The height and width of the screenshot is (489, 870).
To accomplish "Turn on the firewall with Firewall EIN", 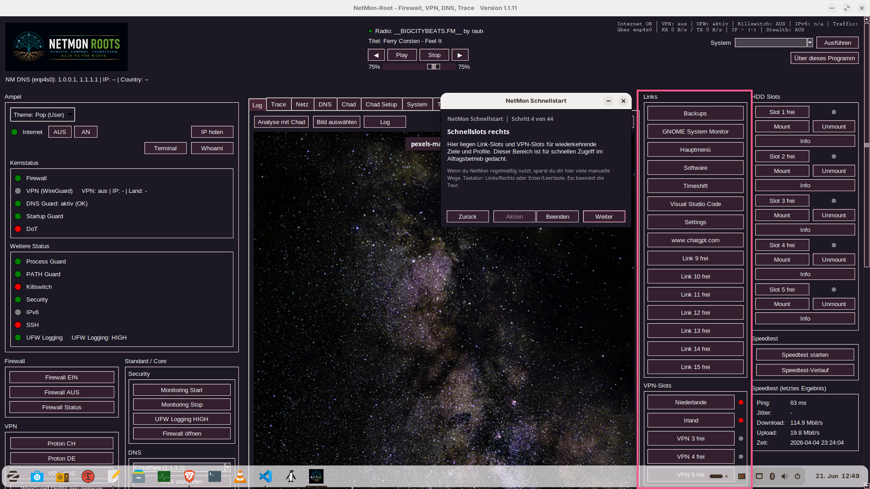I will pyautogui.click(x=62, y=378).
